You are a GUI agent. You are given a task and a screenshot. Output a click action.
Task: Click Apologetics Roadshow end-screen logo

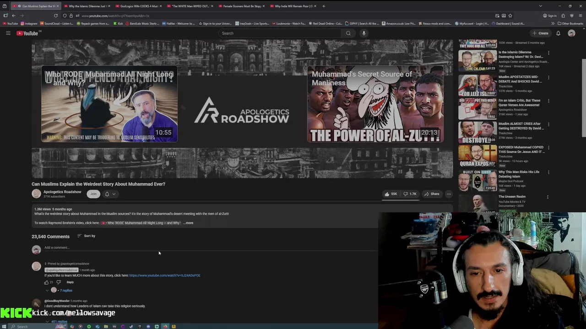pyautogui.click(x=242, y=110)
